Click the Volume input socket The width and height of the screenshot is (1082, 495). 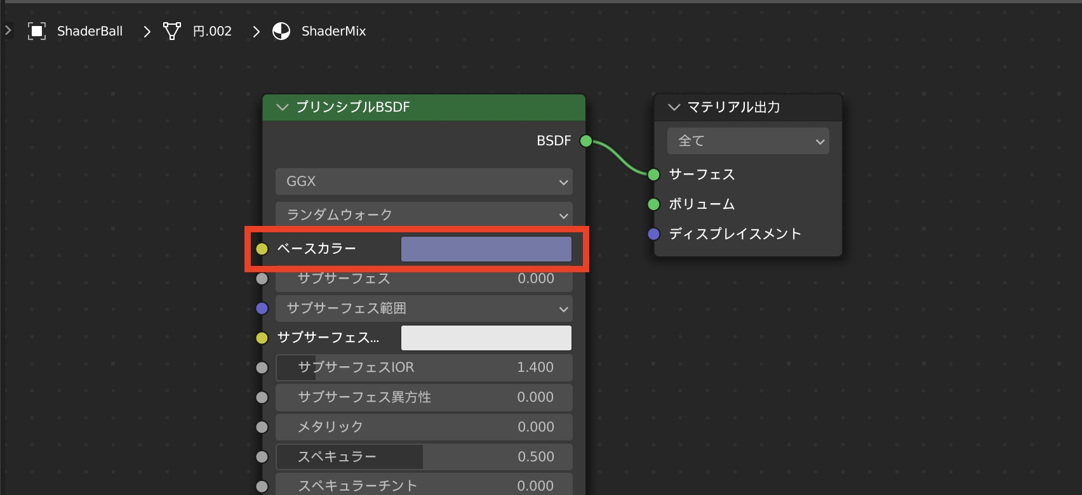click(x=653, y=204)
